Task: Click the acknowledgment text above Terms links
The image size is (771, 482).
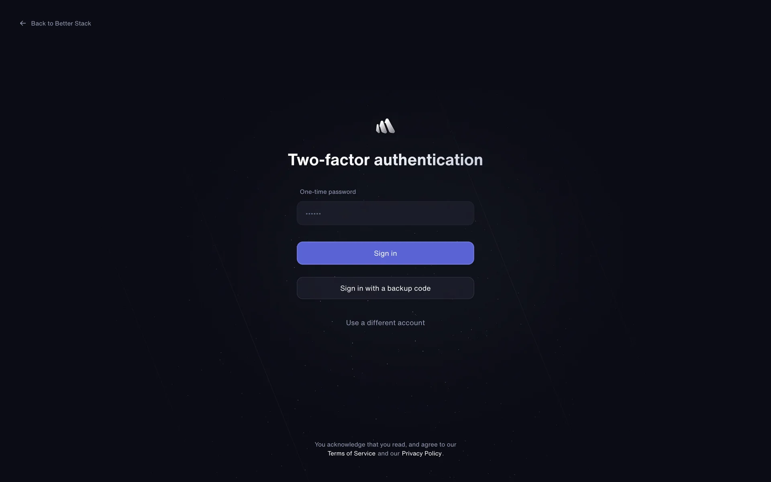Action: click(385, 444)
